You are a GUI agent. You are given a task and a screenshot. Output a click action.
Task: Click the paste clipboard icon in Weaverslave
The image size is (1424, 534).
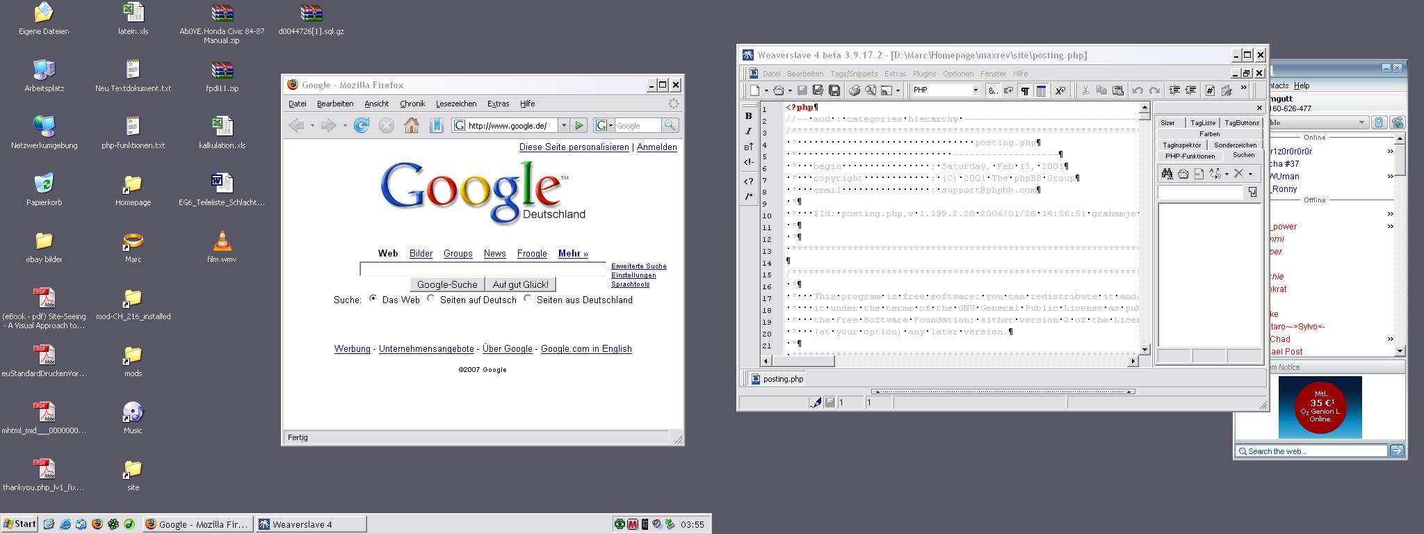click(x=1118, y=90)
